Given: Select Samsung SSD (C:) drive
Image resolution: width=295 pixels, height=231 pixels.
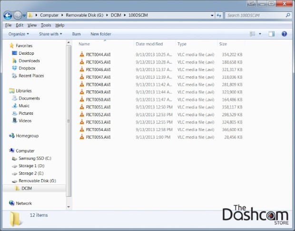Looking at the screenshot, I should coord(35,158).
